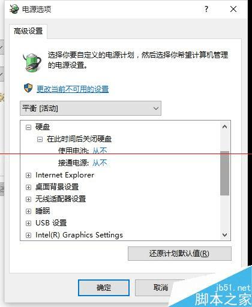Click the power options title bar icon
This screenshot has height=307, width=252.
point(14,9)
